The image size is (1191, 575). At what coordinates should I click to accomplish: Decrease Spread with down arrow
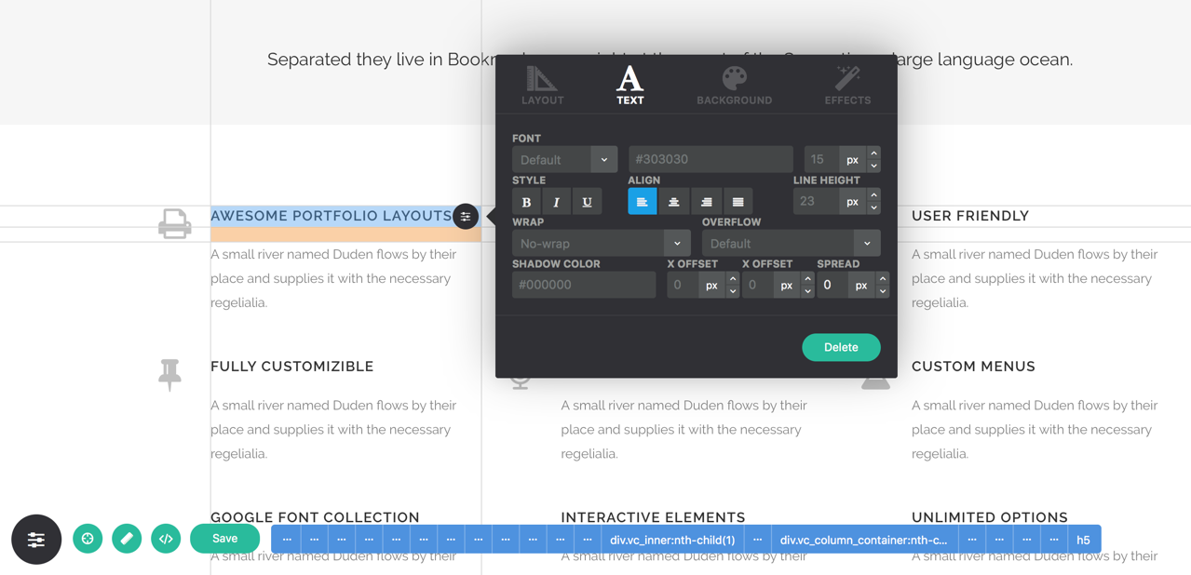(883, 291)
